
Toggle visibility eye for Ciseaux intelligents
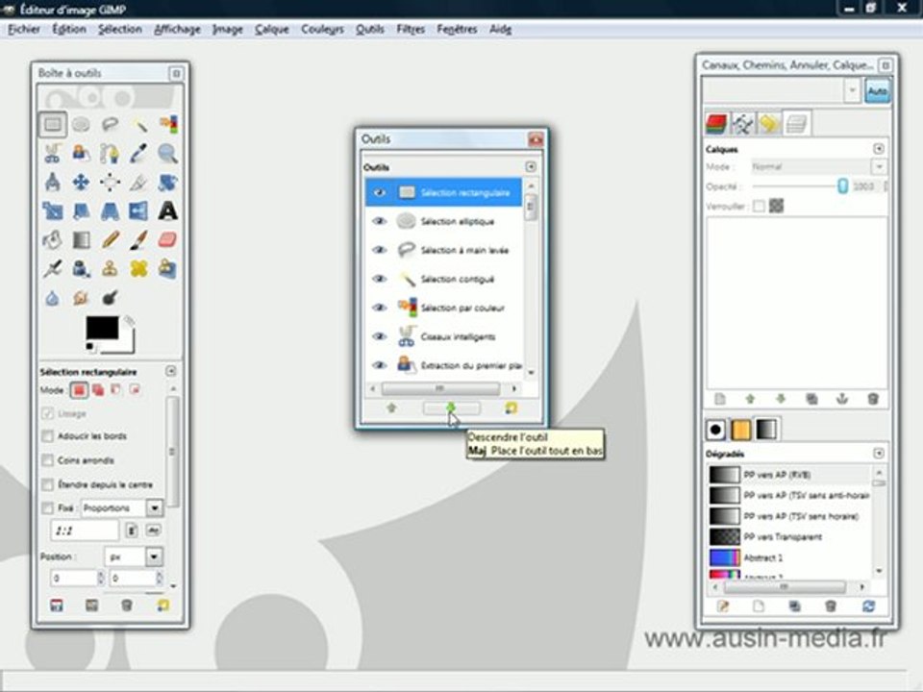[x=380, y=336]
